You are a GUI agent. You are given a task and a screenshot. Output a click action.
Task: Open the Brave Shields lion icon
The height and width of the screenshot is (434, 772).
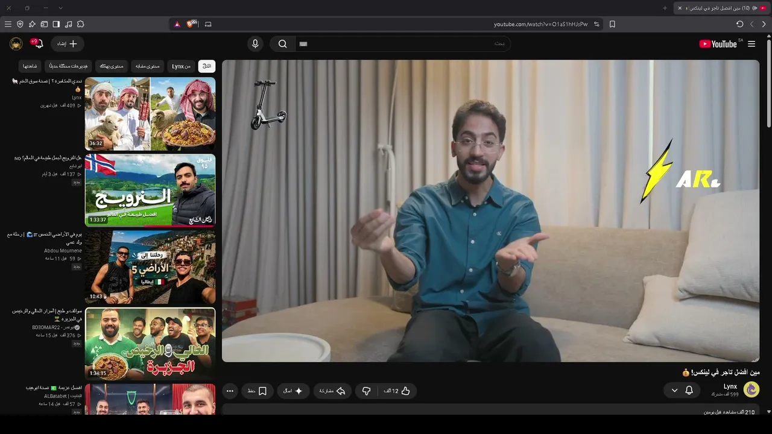point(192,24)
